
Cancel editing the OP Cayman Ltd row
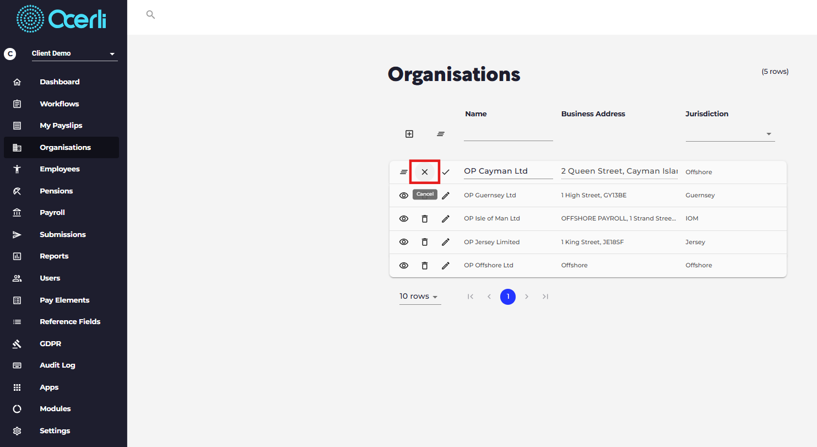(425, 172)
